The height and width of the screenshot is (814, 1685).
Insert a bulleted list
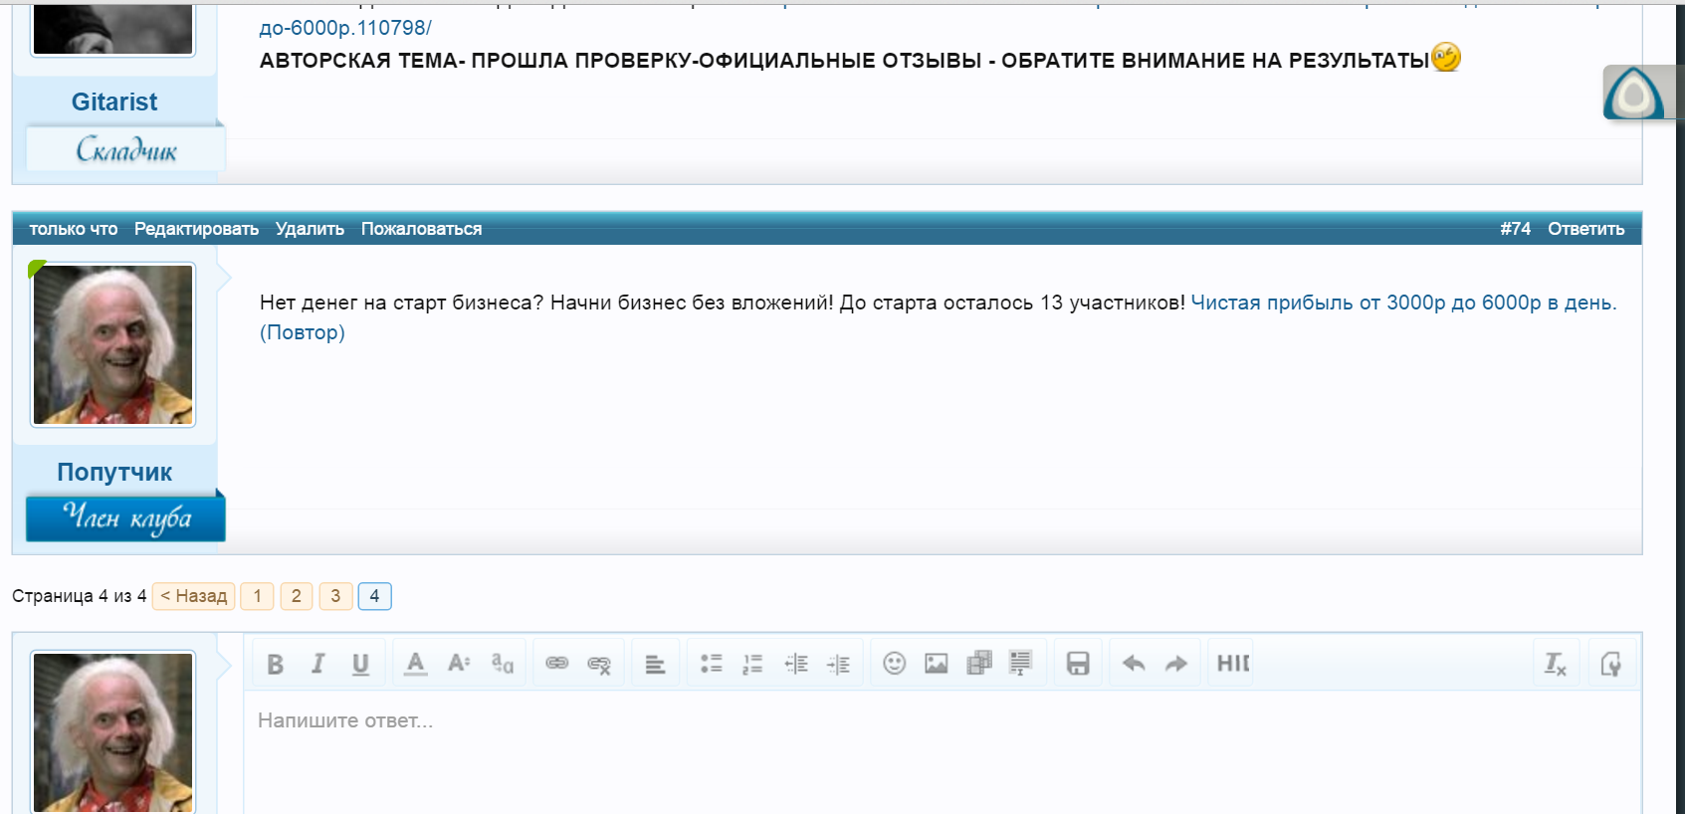[711, 664]
